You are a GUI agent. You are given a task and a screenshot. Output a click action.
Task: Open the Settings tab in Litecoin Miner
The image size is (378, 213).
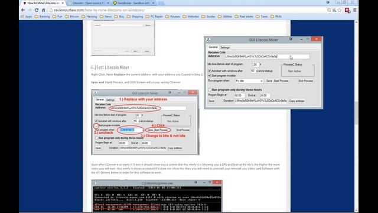tap(224, 47)
